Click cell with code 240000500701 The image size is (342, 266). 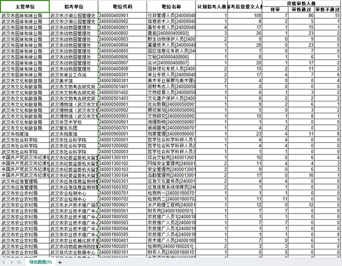click(x=123, y=128)
